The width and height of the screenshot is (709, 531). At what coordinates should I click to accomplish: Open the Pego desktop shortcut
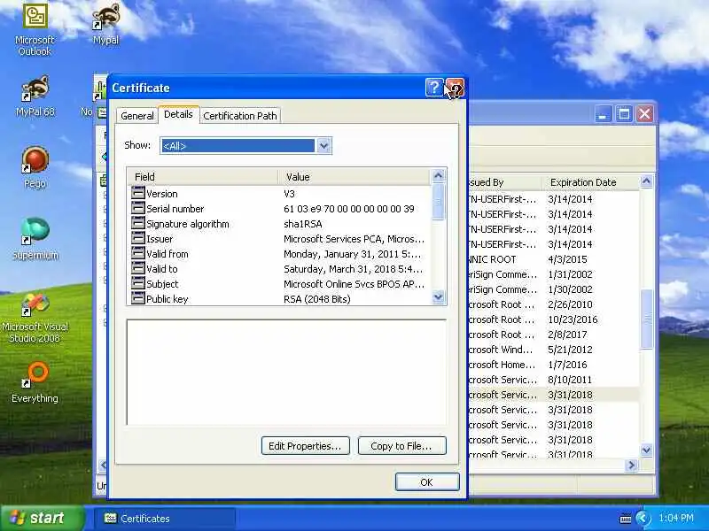[35, 167]
